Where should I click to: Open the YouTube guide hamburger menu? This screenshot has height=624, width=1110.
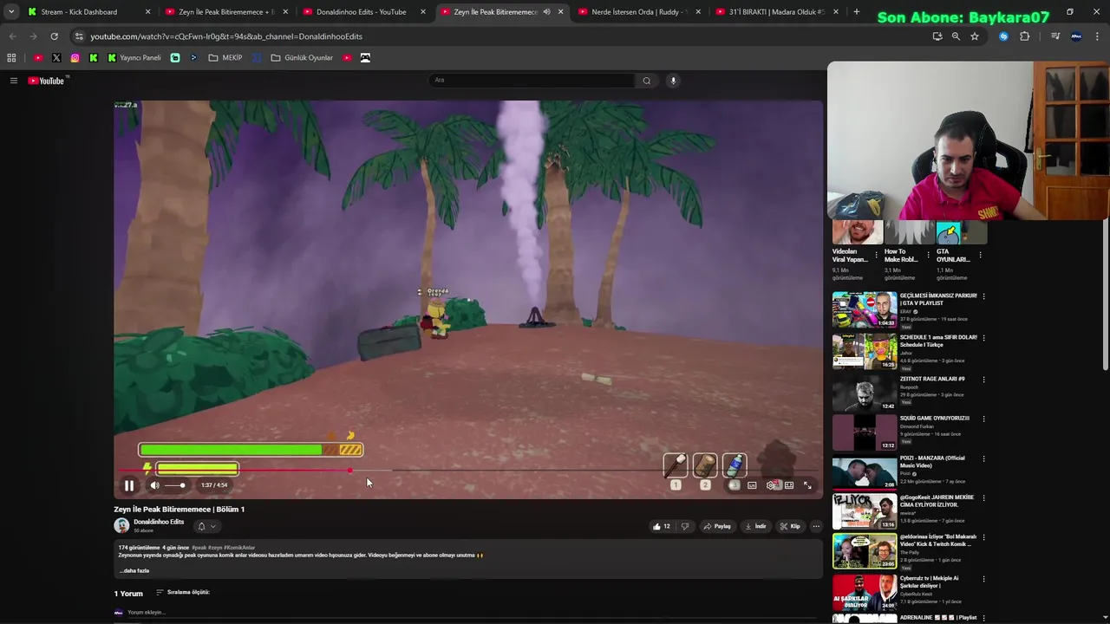[x=13, y=81]
